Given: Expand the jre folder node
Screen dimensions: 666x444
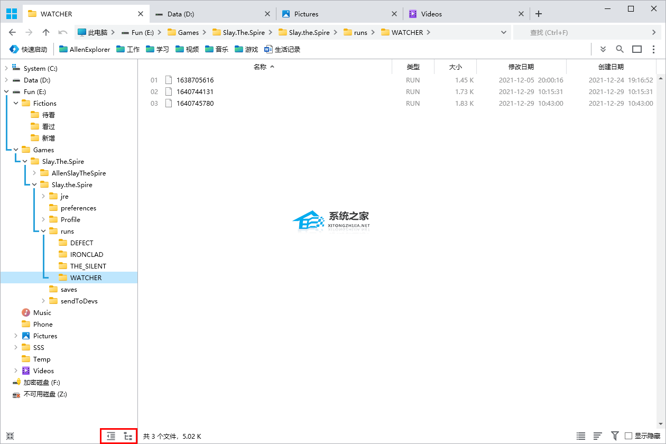Looking at the screenshot, I should (x=44, y=196).
